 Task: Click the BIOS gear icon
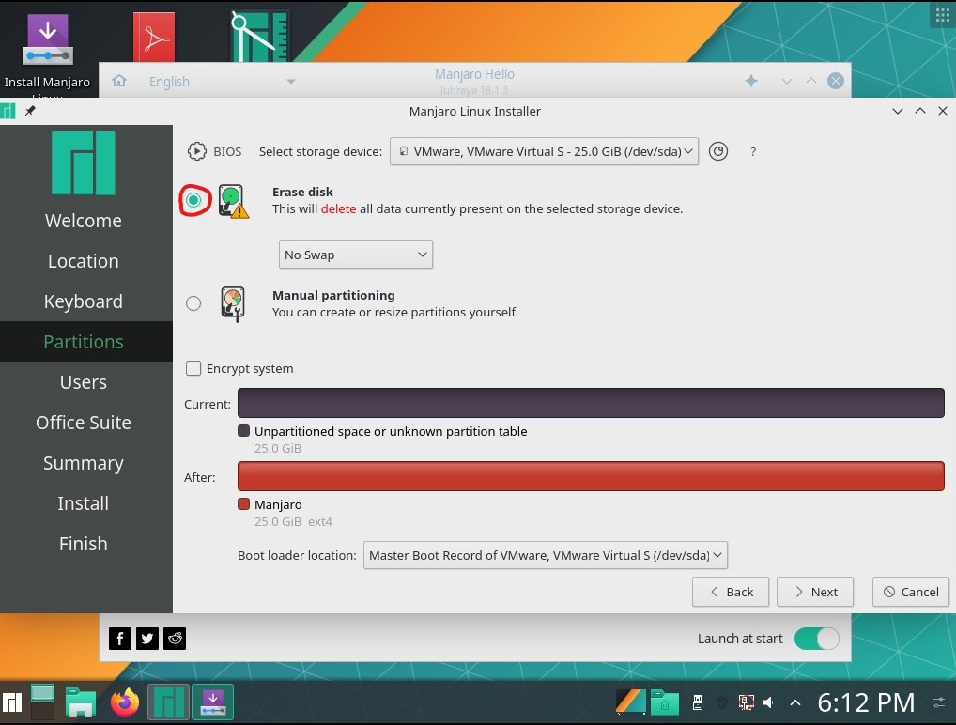[x=196, y=151]
